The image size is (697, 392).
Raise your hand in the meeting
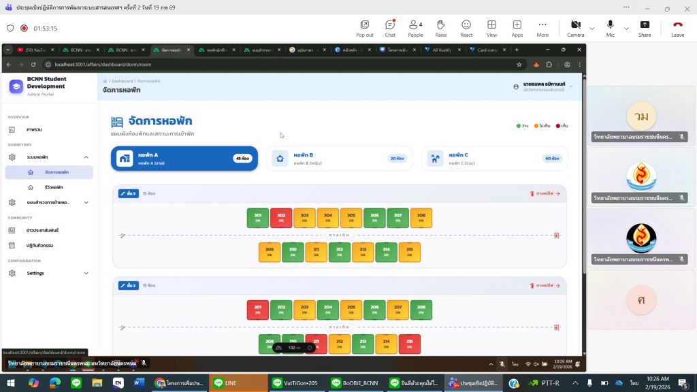441,28
